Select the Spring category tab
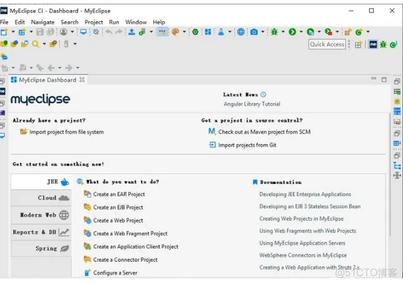403x284 pixels. (41, 248)
